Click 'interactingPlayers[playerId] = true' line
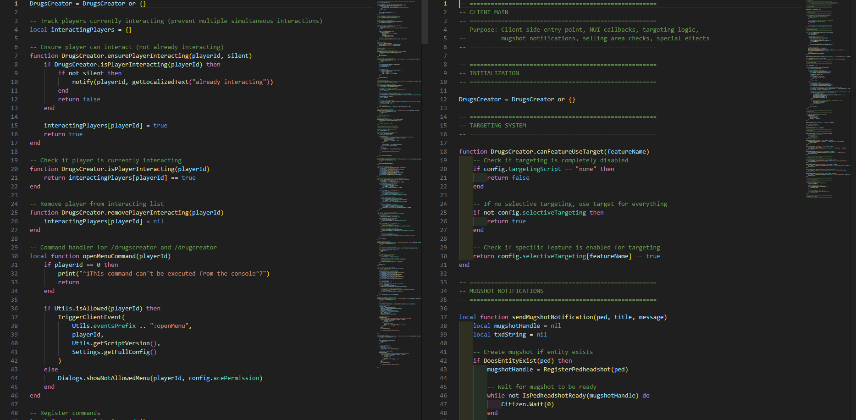 pos(105,126)
